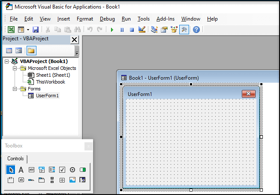
Task: Click the View Object icon in Project pane
Action: (18, 51)
